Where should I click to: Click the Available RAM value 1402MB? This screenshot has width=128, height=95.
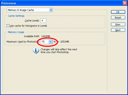tap(46, 36)
